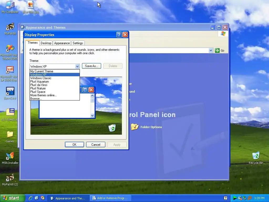Collapse the Theme dropdown arrow
Image resolution: width=269 pixels, height=202 pixels.
(x=77, y=66)
